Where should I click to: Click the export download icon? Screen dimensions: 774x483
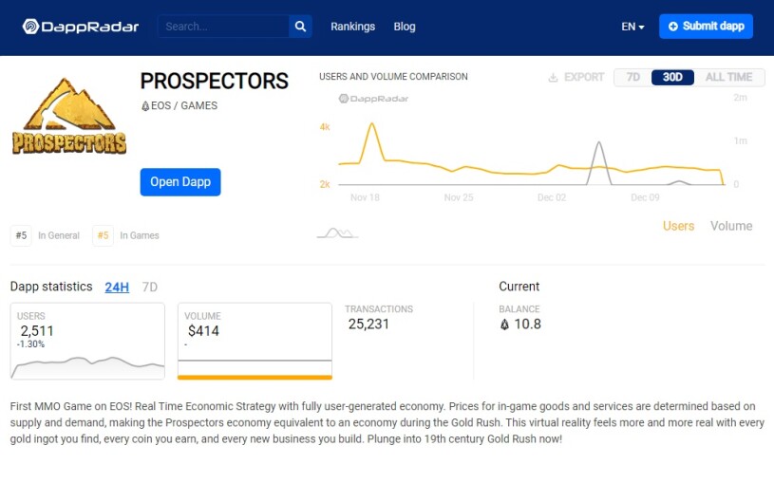(554, 78)
